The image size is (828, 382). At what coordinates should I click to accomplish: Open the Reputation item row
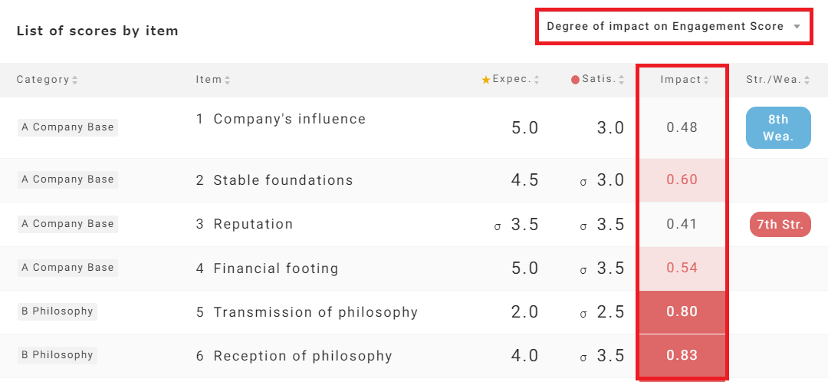(x=253, y=224)
